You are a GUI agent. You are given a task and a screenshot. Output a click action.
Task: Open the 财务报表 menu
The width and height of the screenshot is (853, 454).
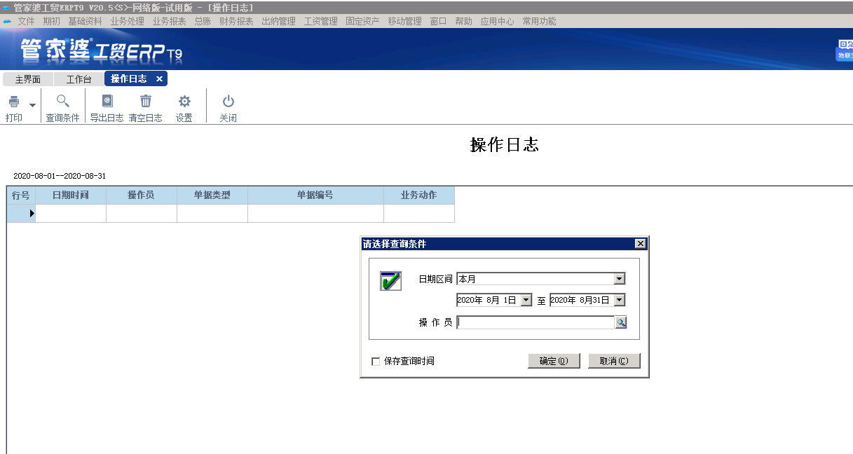click(236, 21)
